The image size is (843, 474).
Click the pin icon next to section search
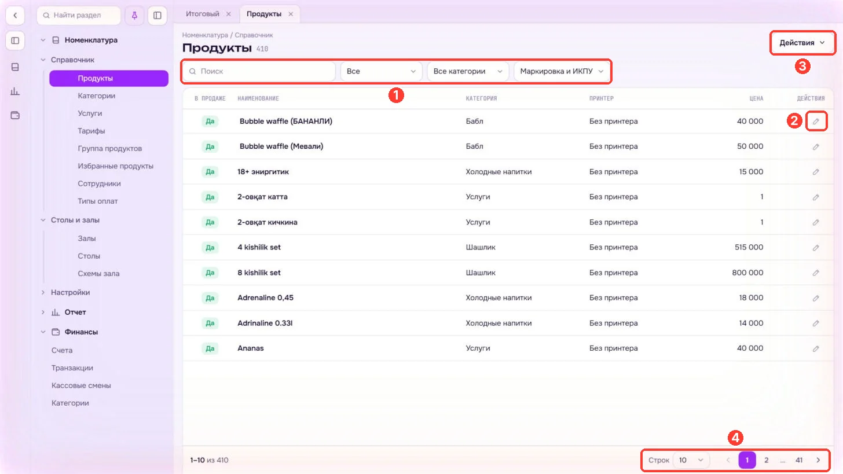134,16
